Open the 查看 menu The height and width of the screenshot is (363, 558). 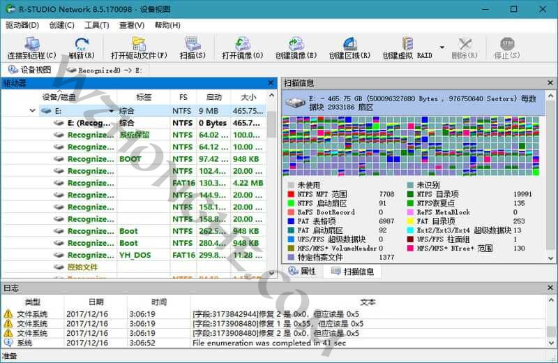[x=132, y=25]
